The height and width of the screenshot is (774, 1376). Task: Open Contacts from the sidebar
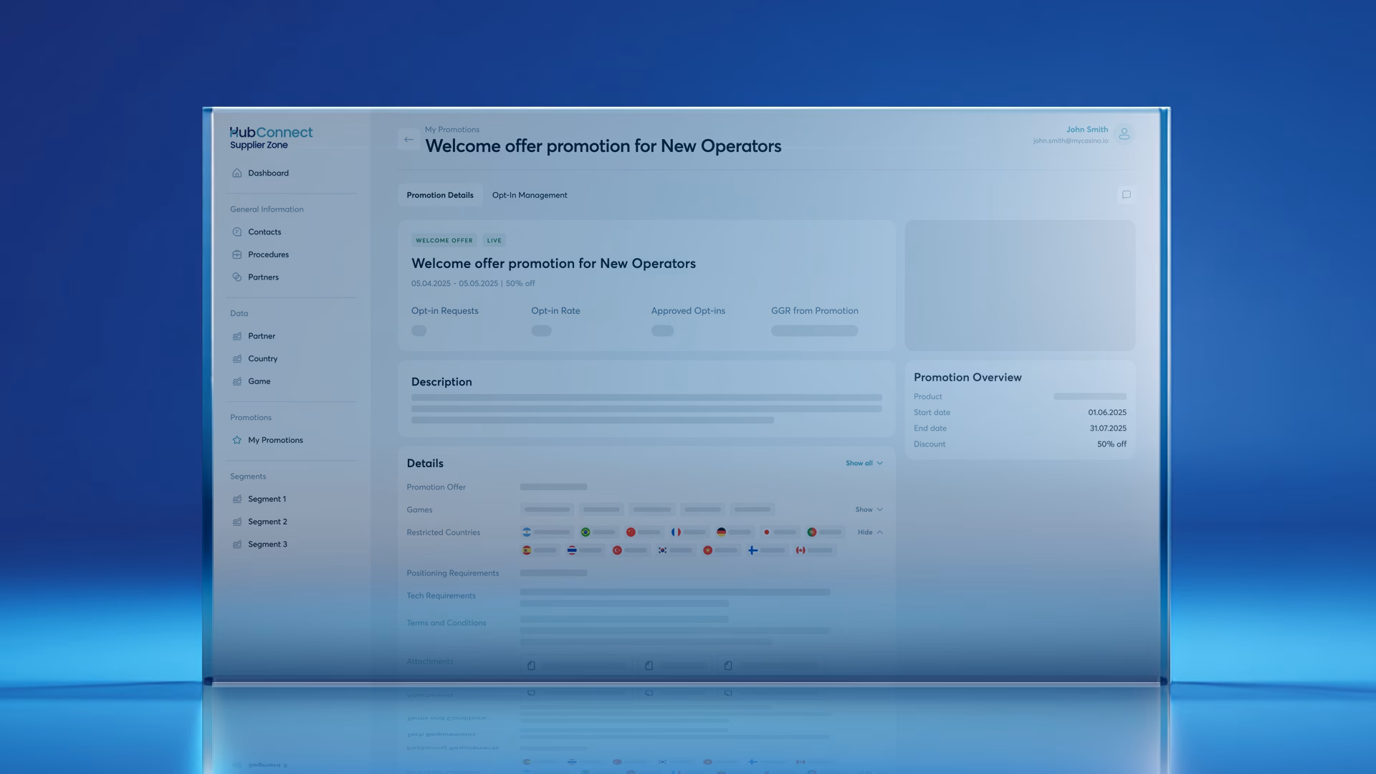(264, 232)
